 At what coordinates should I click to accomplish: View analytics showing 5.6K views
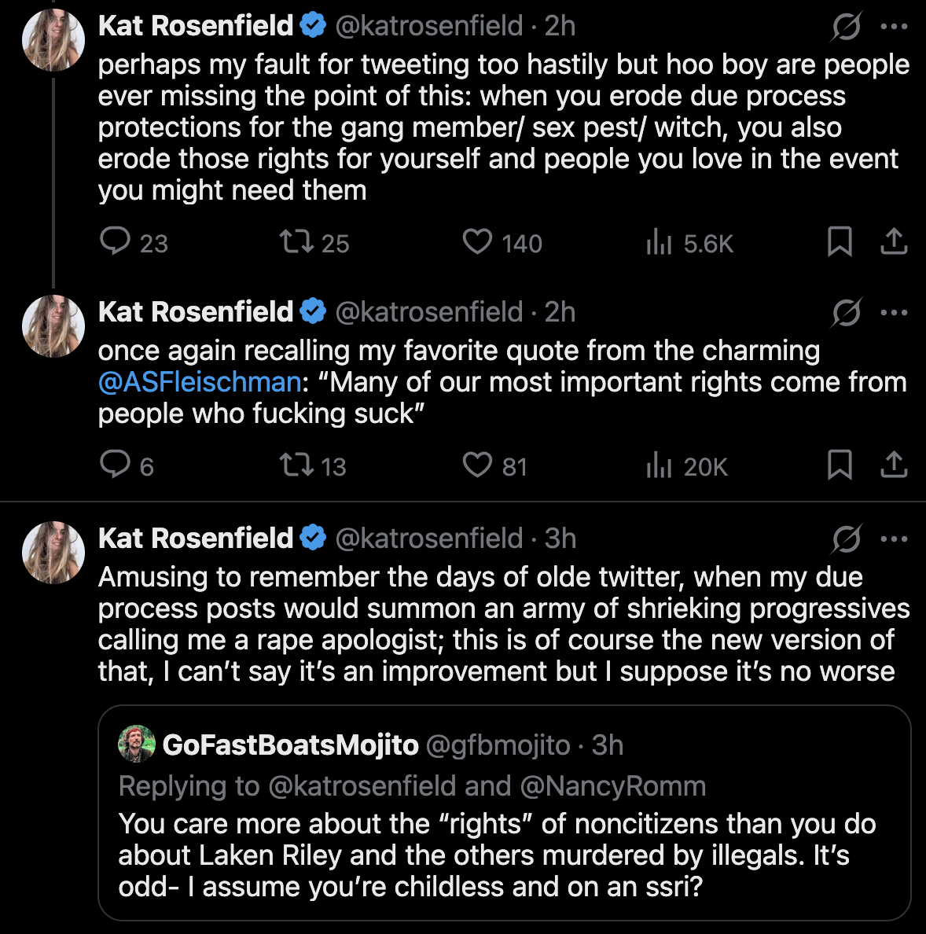click(659, 243)
